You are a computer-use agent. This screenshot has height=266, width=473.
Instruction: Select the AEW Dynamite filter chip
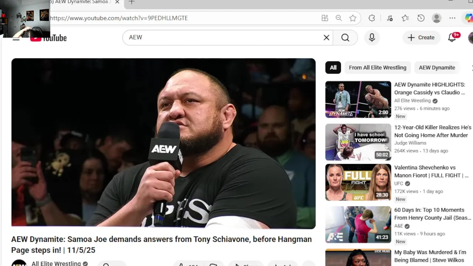pyautogui.click(x=437, y=68)
